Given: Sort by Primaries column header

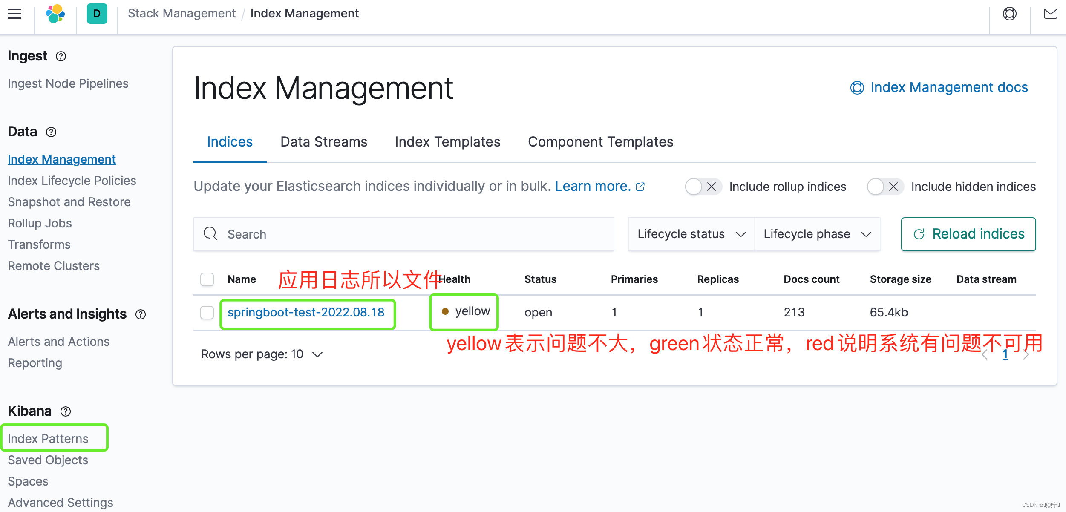Looking at the screenshot, I should coord(634,279).
